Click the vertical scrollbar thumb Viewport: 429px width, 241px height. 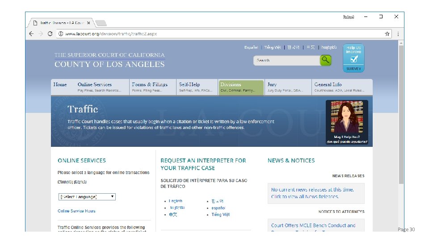pos(401,115)
